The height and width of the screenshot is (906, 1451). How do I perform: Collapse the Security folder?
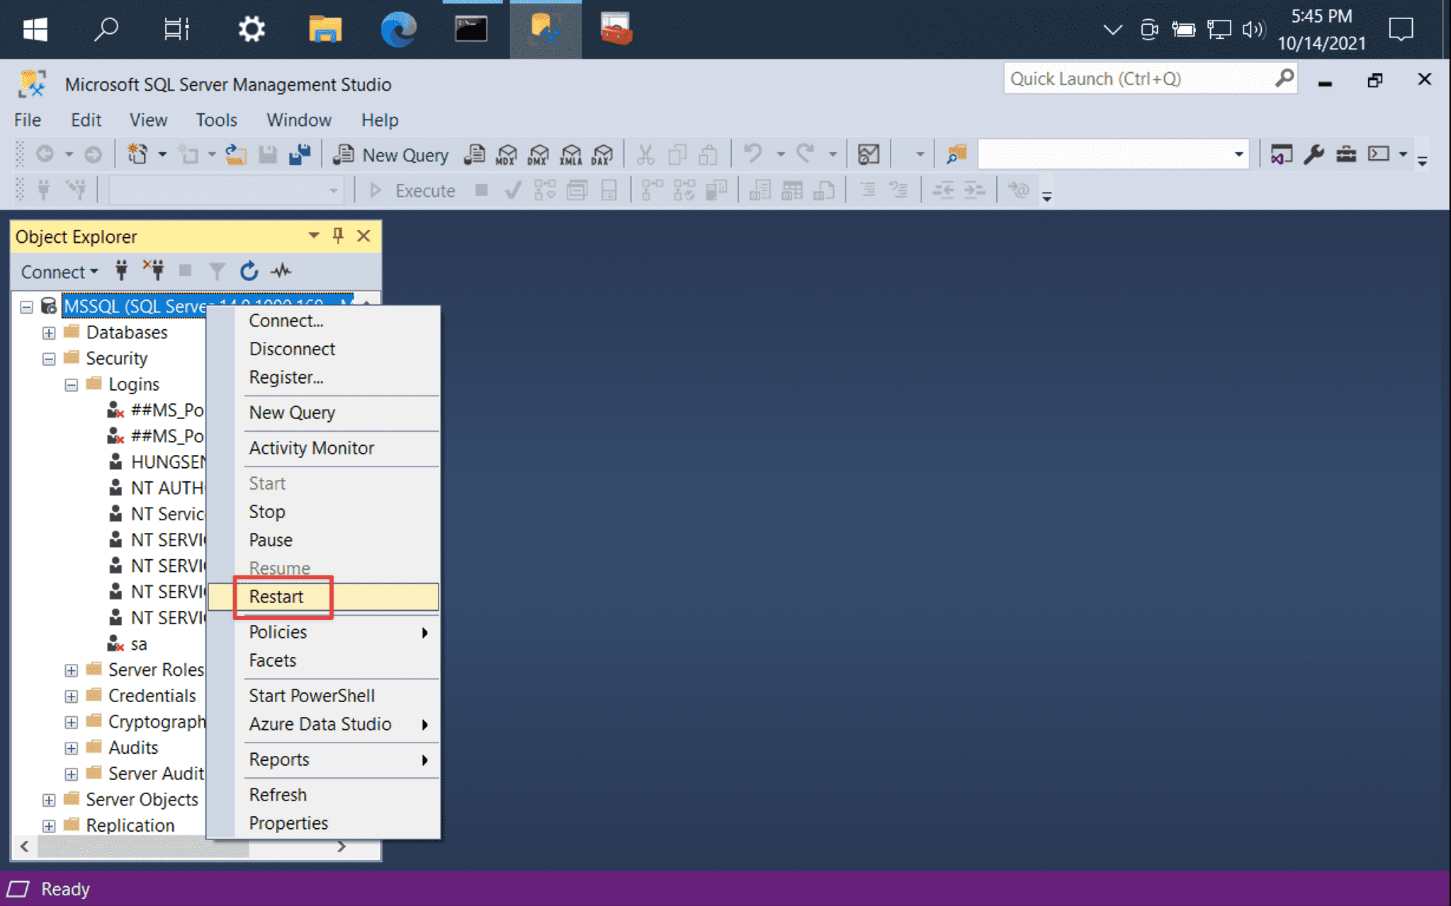pos(49,359)
